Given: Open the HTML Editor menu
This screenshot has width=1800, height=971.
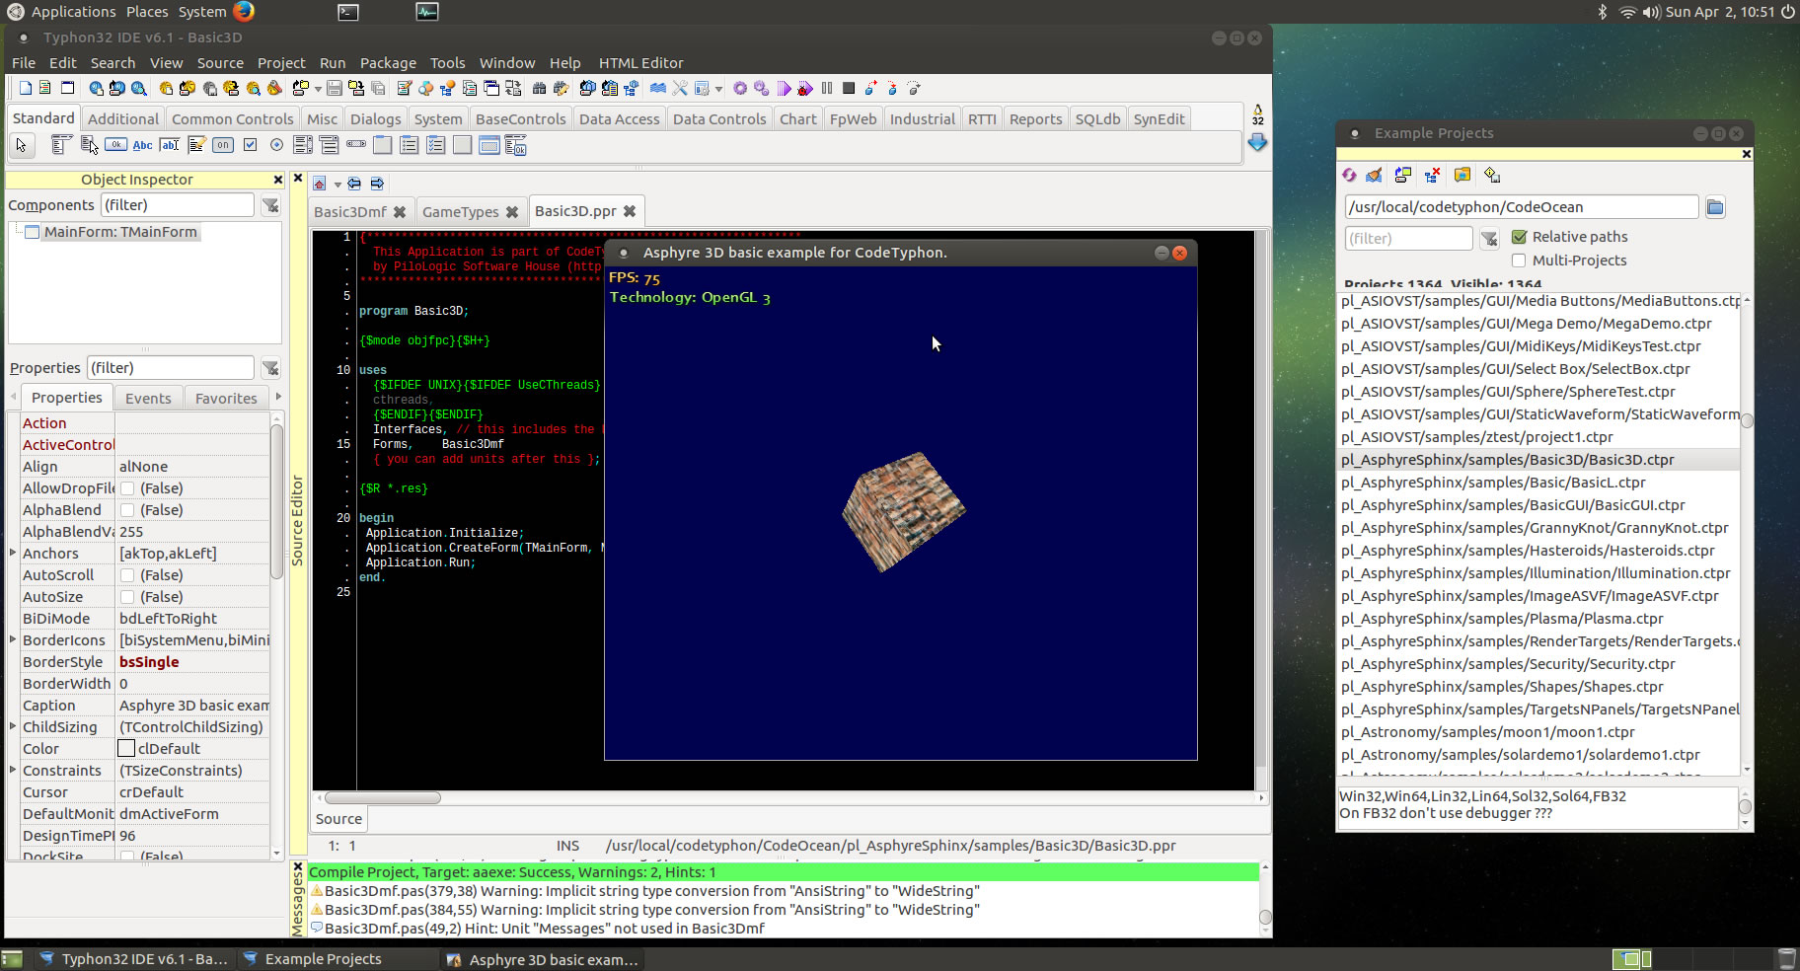Looking at the screenshot, I should (640, 62).
